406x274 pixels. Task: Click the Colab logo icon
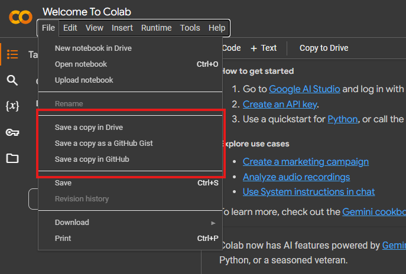[21, 17]
